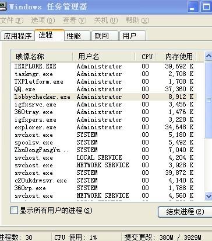Viewport: 212px width, 241px height.
Task: Sort by 映像名称 column header
Action: (x=42, y=57)
